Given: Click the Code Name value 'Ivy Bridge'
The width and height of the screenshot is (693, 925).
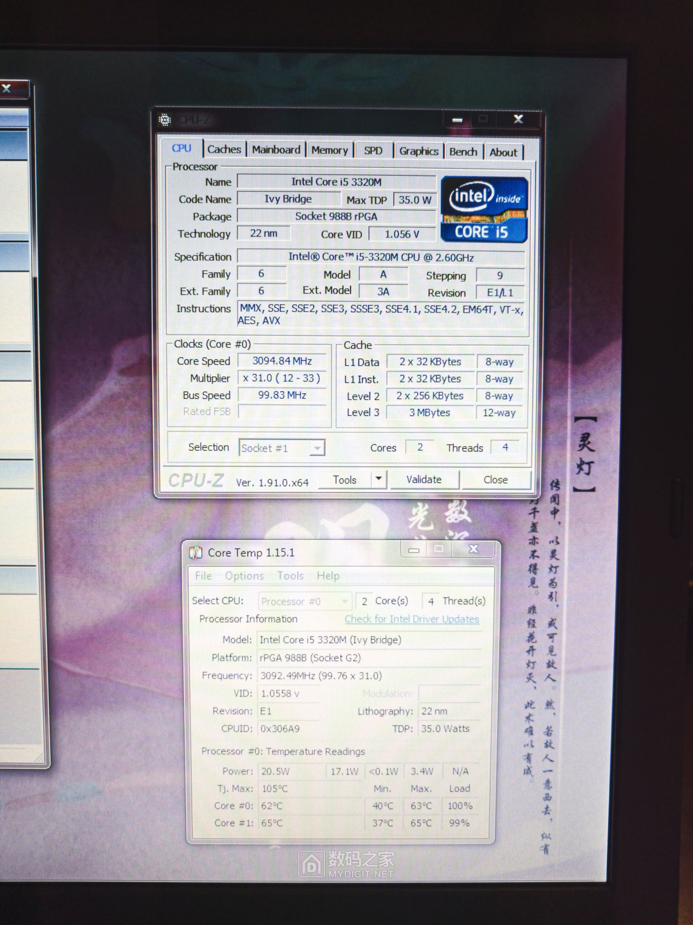Looking at the screenshot, I should click(x=288, y=199).
